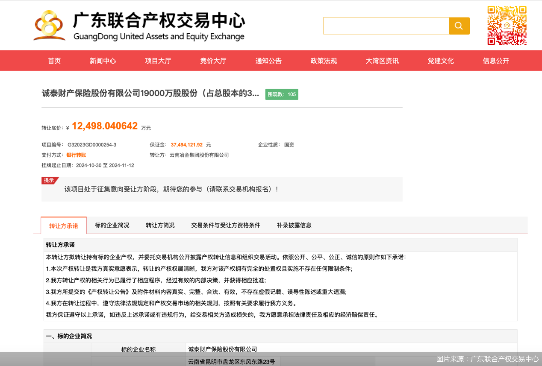The width and height of the screenshot is (542, 366).
Task: Click the red 提示 tag icon
Action: (50, 181)
